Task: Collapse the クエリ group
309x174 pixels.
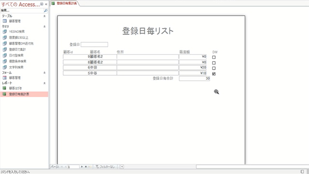Action: coord(44,26)
